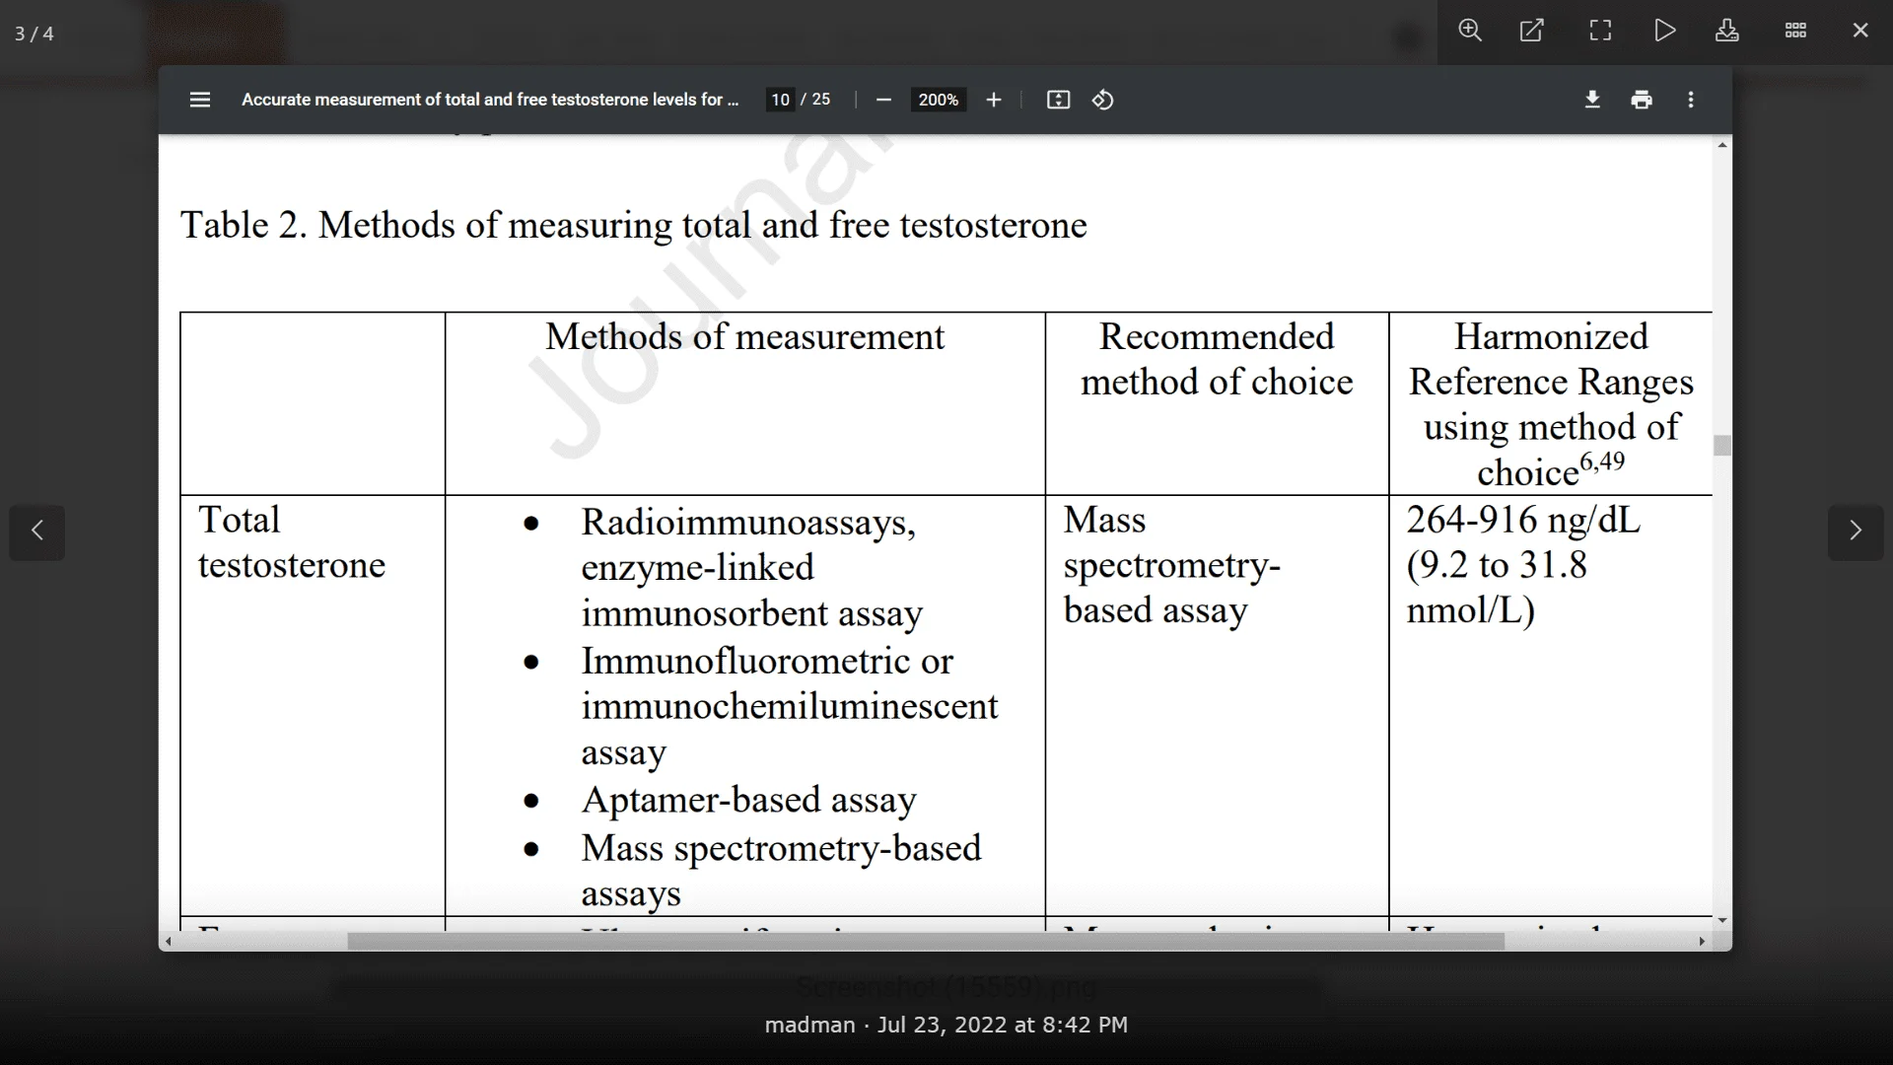Click 'Recommended method of choice' header

[x=1217, y=359]
